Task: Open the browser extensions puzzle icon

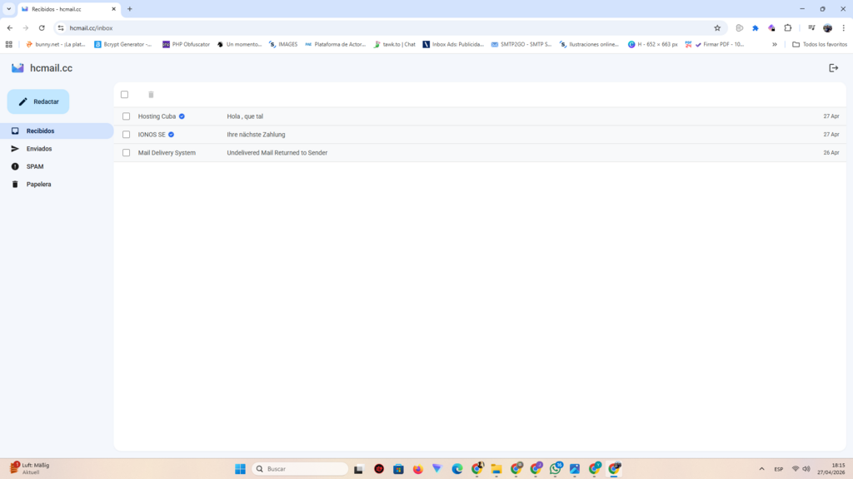Action: [x=788, y=27]
